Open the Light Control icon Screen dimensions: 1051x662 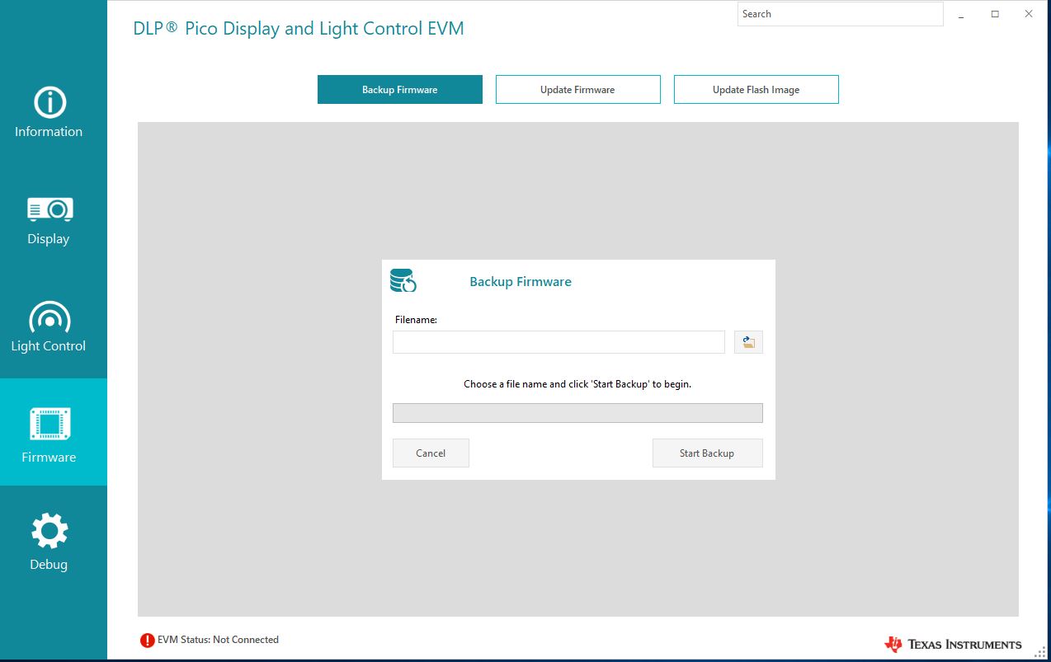49,317
